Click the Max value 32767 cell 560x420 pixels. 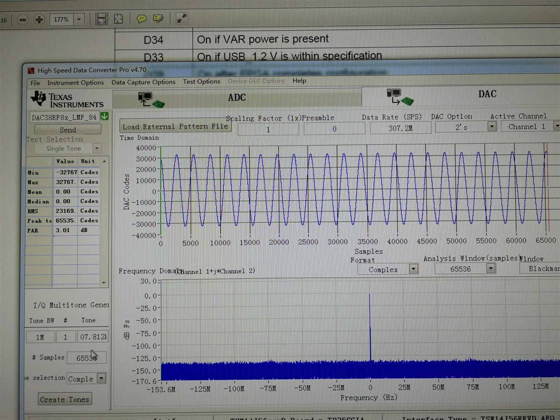click(66, 182)
